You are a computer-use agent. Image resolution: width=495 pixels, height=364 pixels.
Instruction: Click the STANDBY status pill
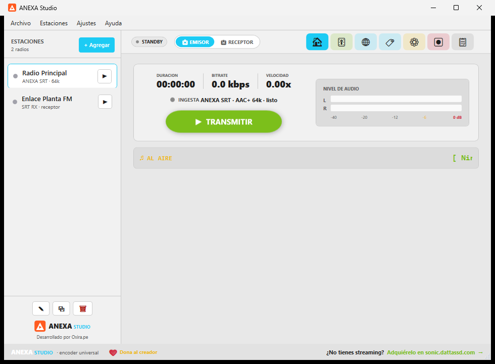(149, 41)
